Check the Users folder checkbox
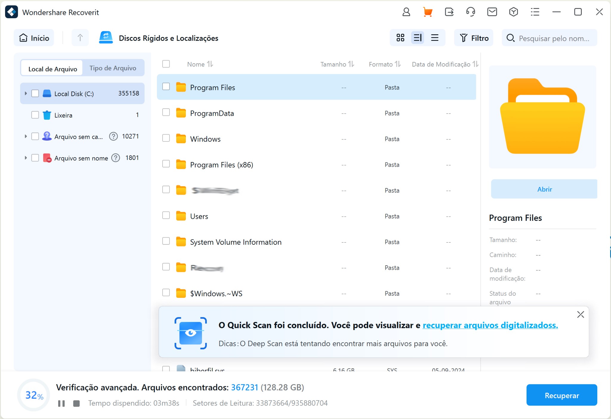The height and width of the screenshot is (419, 611). (166, 215)
